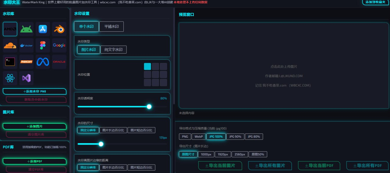Click 导出当前图片 button
Screen dimensions: 390x173
coord(220,166)
